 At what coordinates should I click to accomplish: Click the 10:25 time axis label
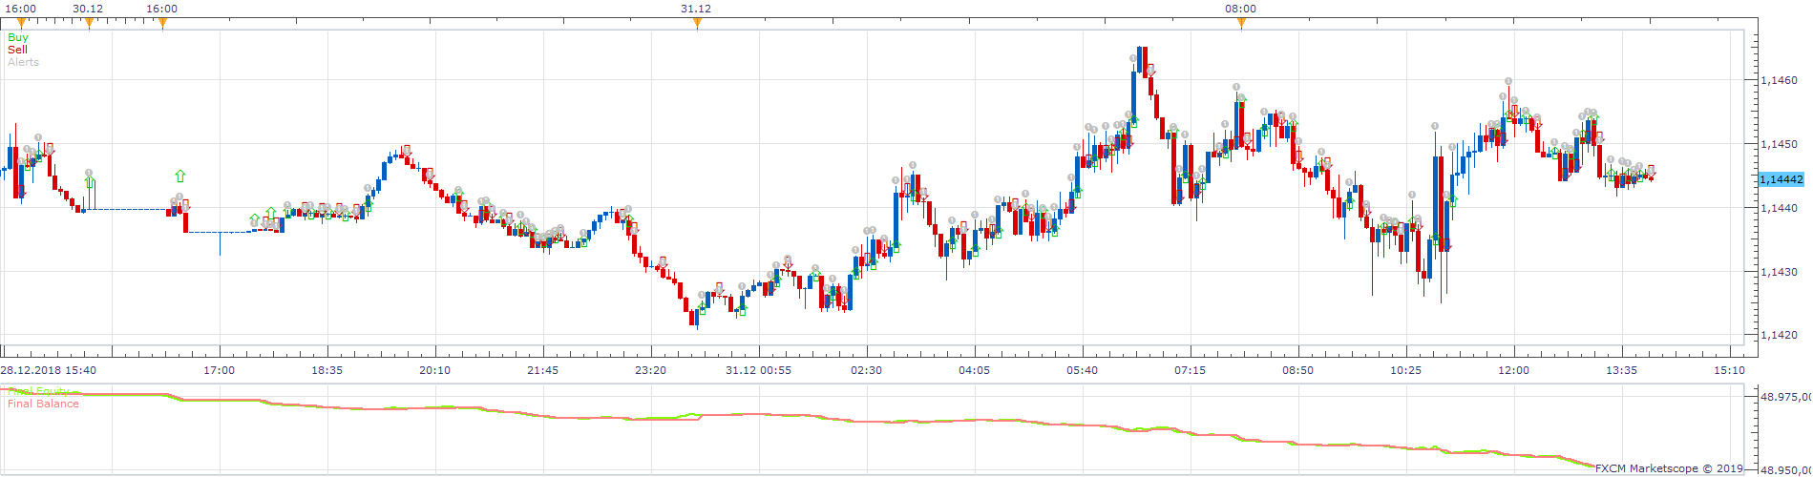tap(1406, 370)
